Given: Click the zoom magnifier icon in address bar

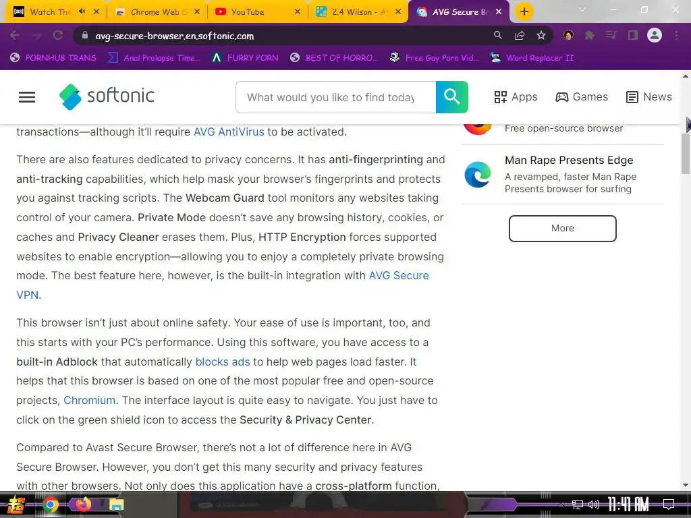Looking at the screenshot, I should (497, 35).
